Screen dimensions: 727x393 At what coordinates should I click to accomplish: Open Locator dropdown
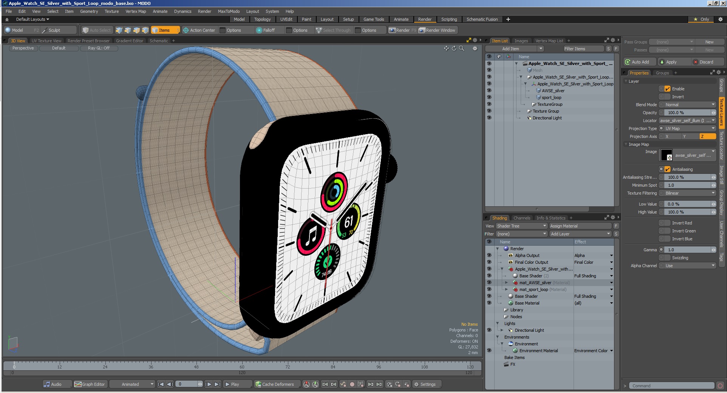687,121
